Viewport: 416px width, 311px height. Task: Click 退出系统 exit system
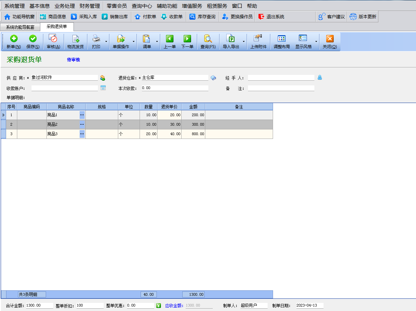click(271, 17)
